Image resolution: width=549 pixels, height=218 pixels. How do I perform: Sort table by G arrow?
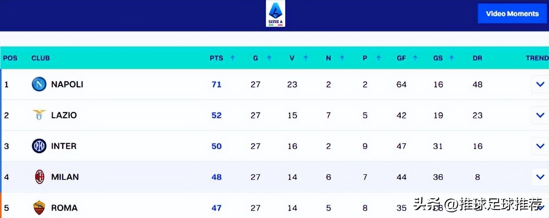[269, 58]
